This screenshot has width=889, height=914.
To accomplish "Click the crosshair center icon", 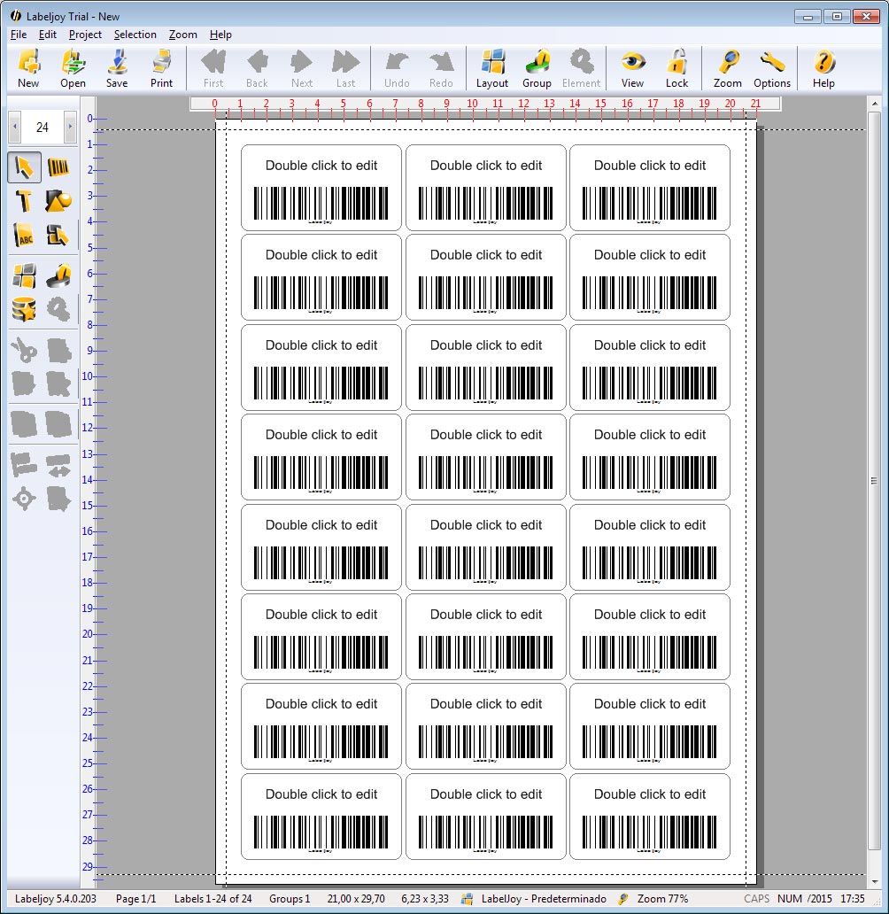I will point(25,499).
